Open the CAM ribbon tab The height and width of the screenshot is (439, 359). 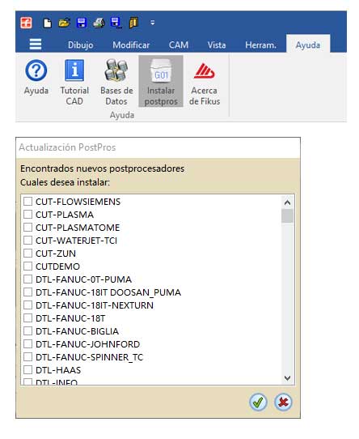[x=179, y=45]
